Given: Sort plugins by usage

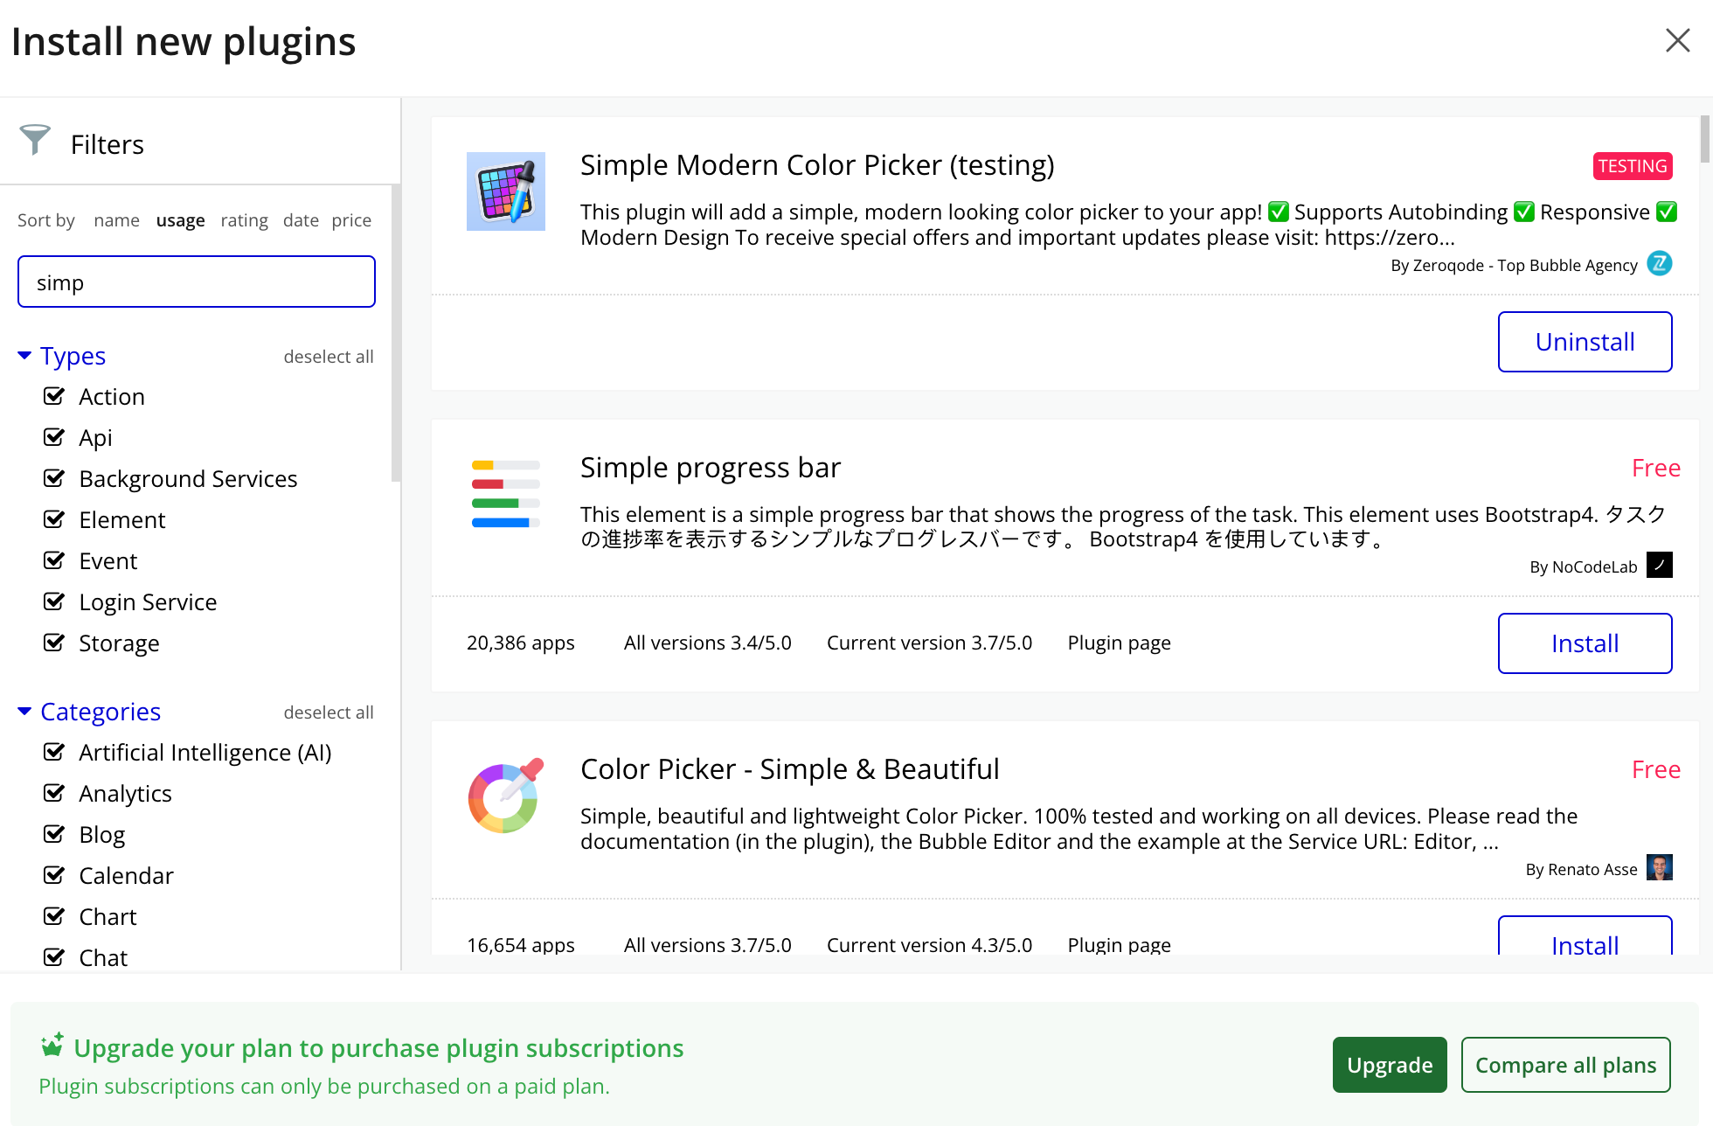Looking at the screenshot, I should coord(180,220).
